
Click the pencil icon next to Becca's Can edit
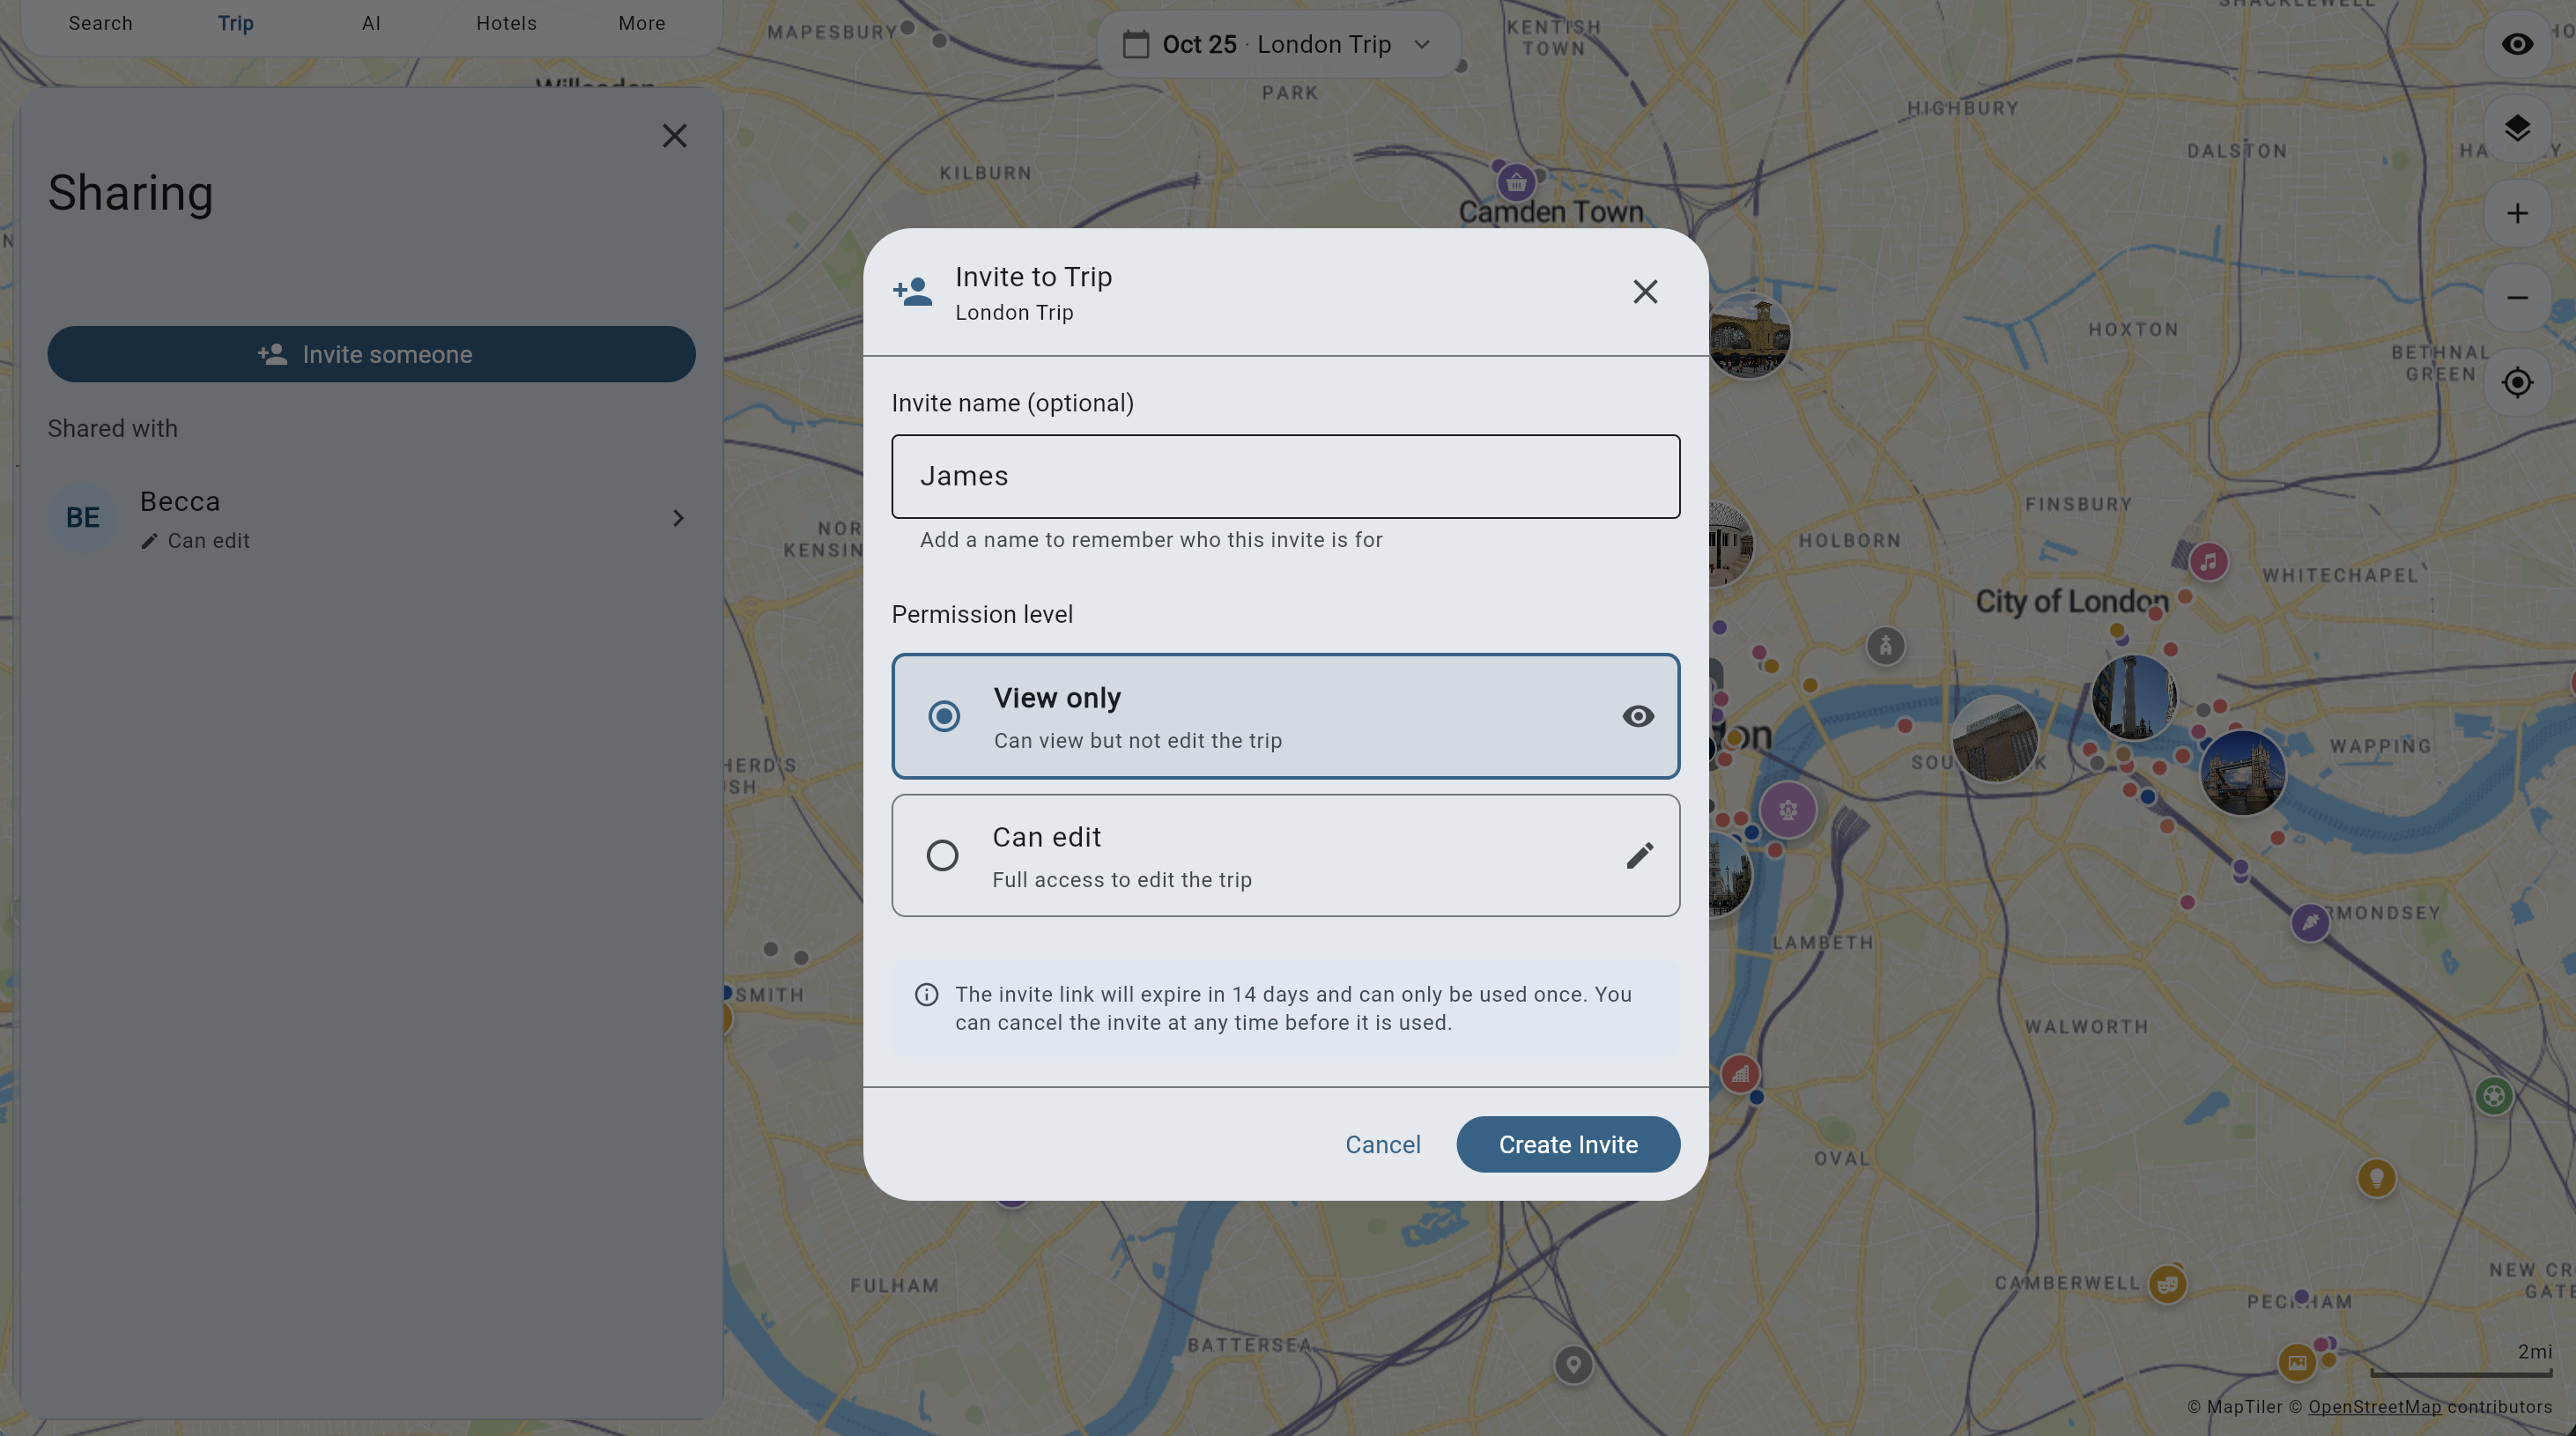(149, 541)
